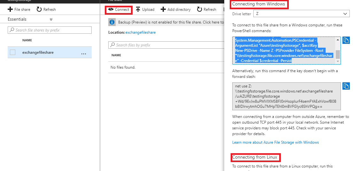Click inside the net use command box

tap(287, 96)
